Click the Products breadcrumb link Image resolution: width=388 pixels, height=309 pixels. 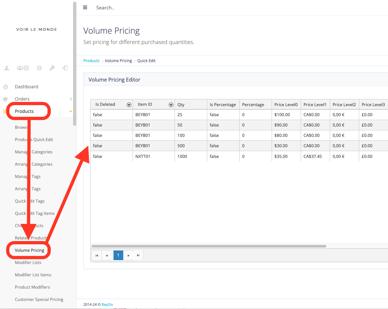coord(92,61)
